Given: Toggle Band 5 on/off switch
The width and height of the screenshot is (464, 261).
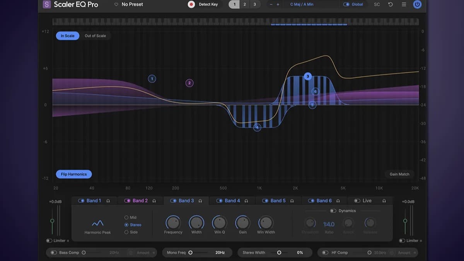Looking at the screenshot, I should [x=265, y=201].
